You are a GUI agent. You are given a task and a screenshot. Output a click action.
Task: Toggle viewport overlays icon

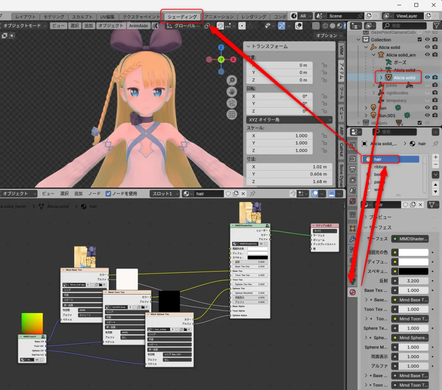(x=299, y=26)
